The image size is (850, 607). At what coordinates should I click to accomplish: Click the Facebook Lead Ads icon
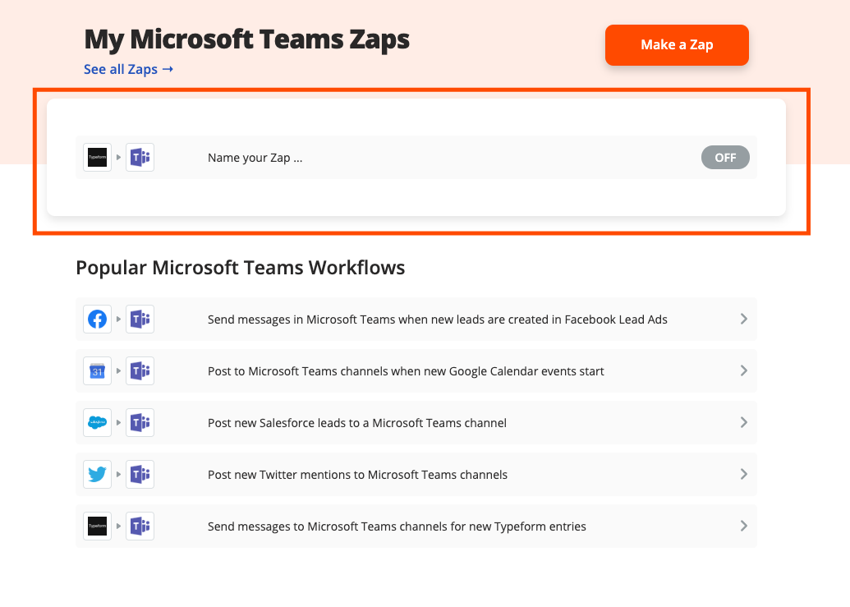[x=97, y=319]
